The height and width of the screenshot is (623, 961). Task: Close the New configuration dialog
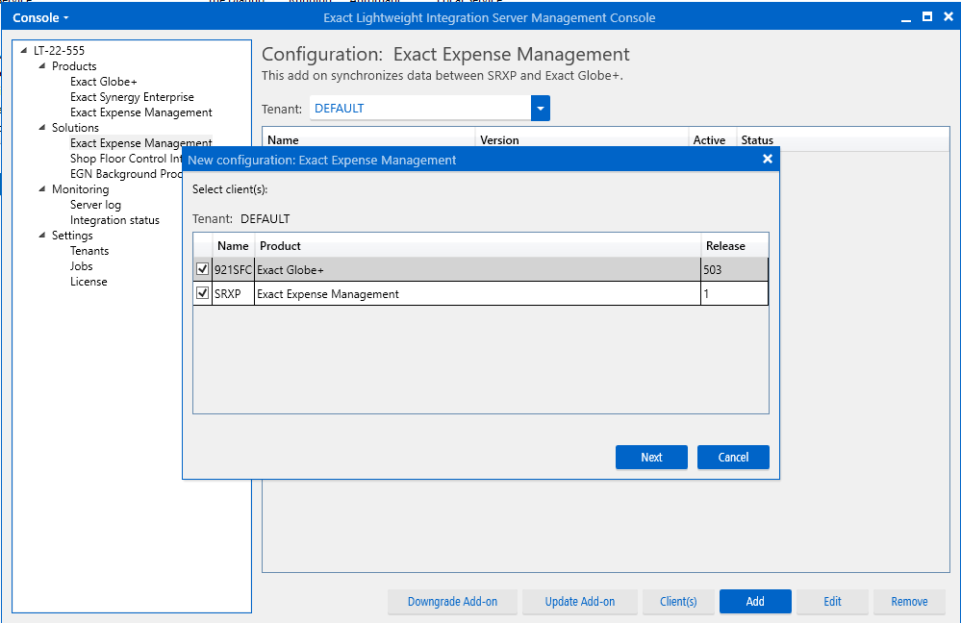[x=767, y=160]
